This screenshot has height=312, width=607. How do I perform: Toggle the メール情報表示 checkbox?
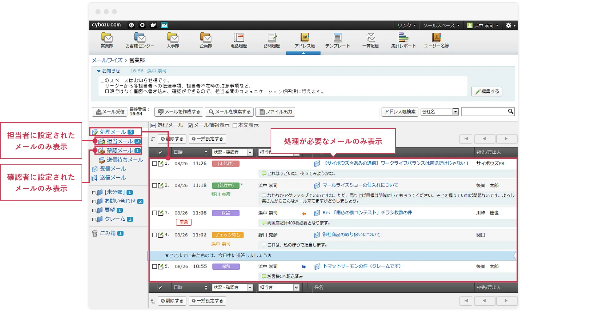[190, 126]
